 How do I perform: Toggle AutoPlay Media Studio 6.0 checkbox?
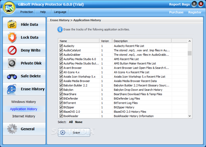point(61,59)
